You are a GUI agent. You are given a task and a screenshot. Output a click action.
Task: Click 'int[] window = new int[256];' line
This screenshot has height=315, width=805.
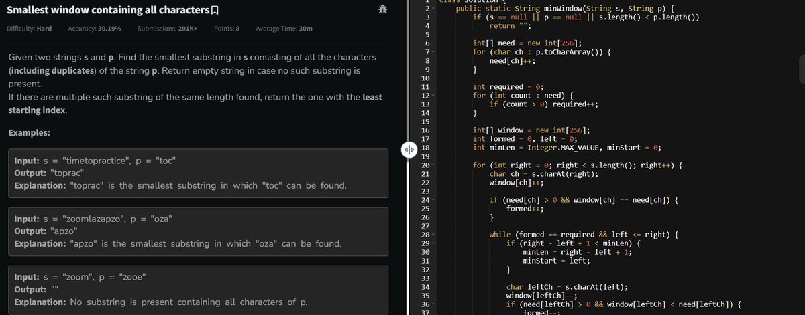coord(531,130)
